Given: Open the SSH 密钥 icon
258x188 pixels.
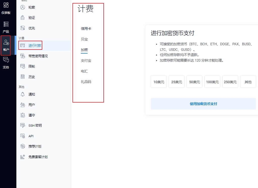Looking at the screenshot, I should (x=23, y=125).
